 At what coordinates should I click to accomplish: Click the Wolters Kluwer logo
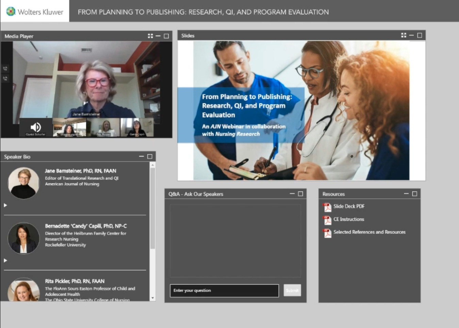pyautogui.click(x=35, y=12)
